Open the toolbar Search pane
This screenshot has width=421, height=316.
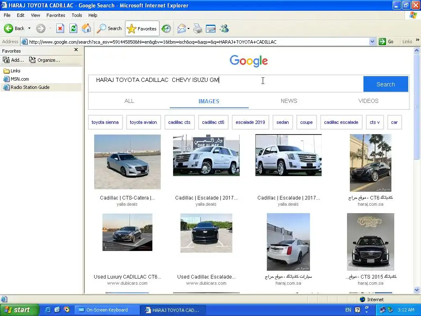point(109,28)
